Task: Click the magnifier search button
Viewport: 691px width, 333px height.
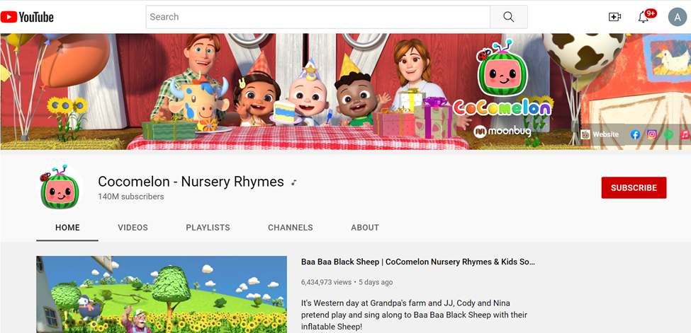Action: click(x=509, y=17)
